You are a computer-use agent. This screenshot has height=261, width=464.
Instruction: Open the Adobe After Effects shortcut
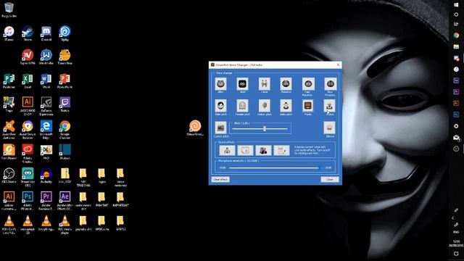point(65,201)
